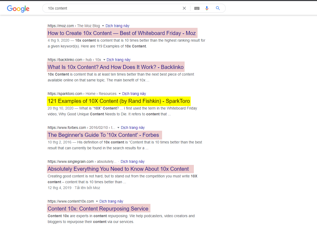Click 'Dịch trang này' for sparktoro.com result
Viewport: 317px width, 232px height.
pyautogui.click(x=134, y=94)
